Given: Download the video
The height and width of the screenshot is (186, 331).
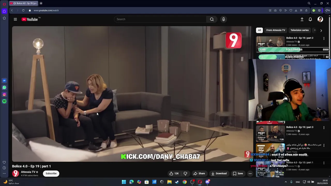Looking at the screenshot, I should [x=219, y=174].
